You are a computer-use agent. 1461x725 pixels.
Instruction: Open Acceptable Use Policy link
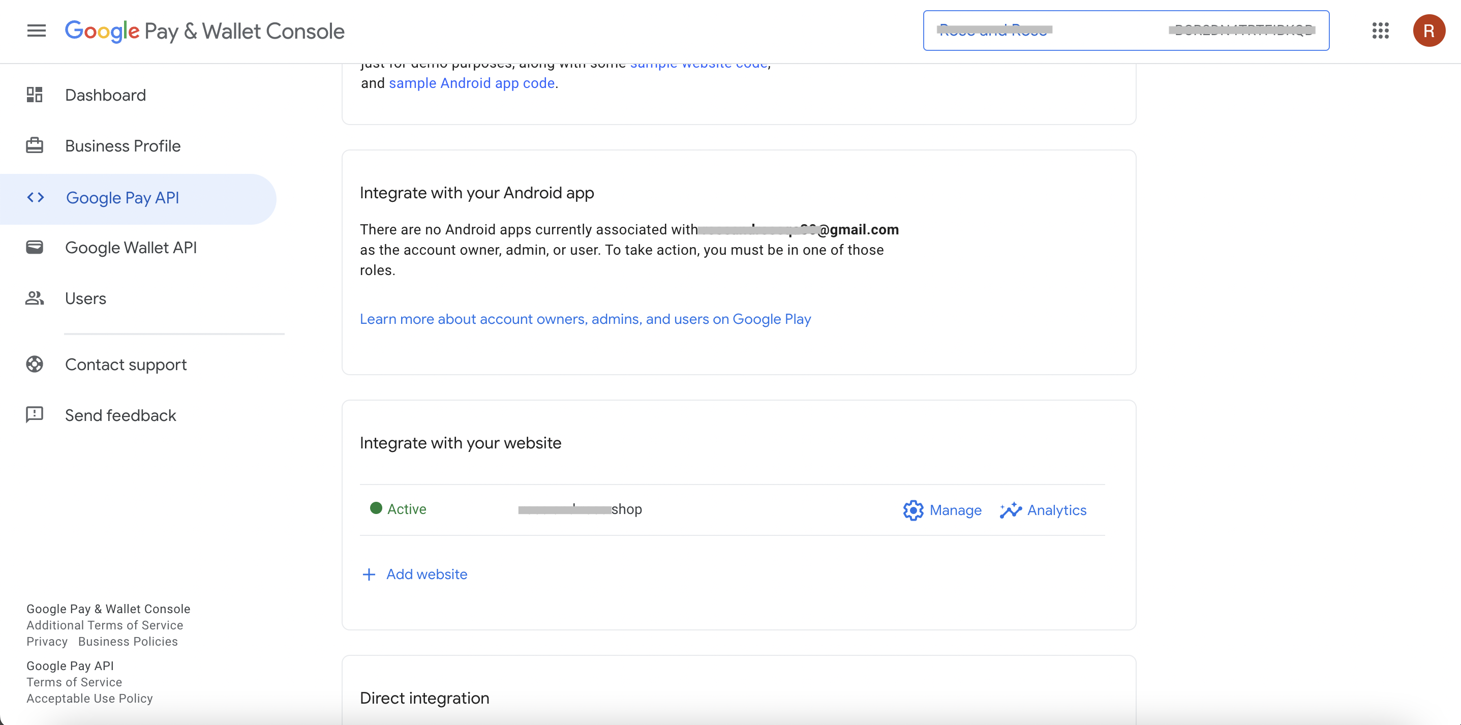89,699
